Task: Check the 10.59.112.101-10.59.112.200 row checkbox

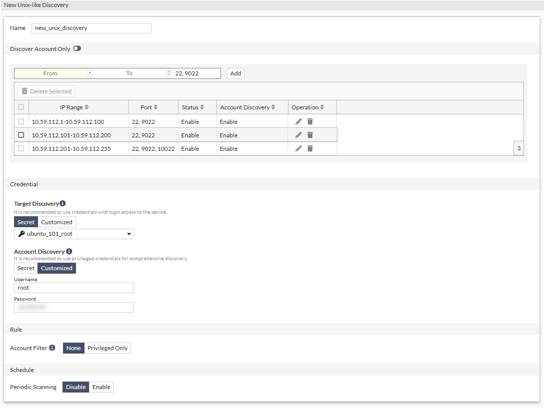Action: [21, 135]
